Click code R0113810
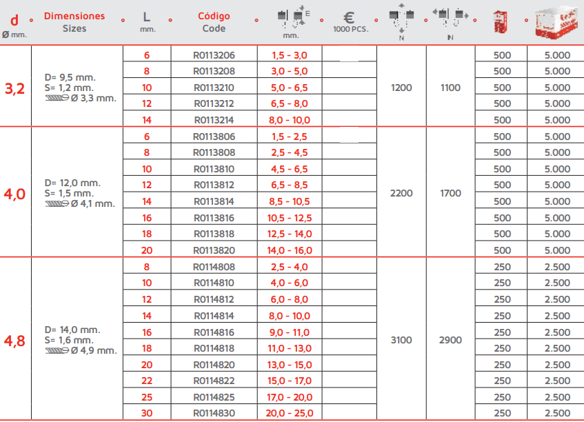This screenshot has height=422, width=584. (x=214, y=169)
